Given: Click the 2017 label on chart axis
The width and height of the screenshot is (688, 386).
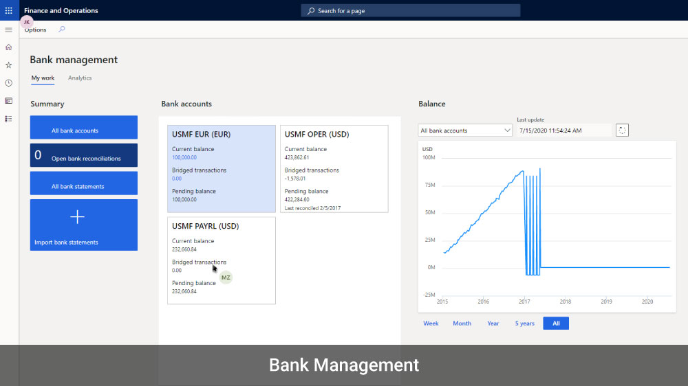Looking at the screenshot, I should [524, 302].
